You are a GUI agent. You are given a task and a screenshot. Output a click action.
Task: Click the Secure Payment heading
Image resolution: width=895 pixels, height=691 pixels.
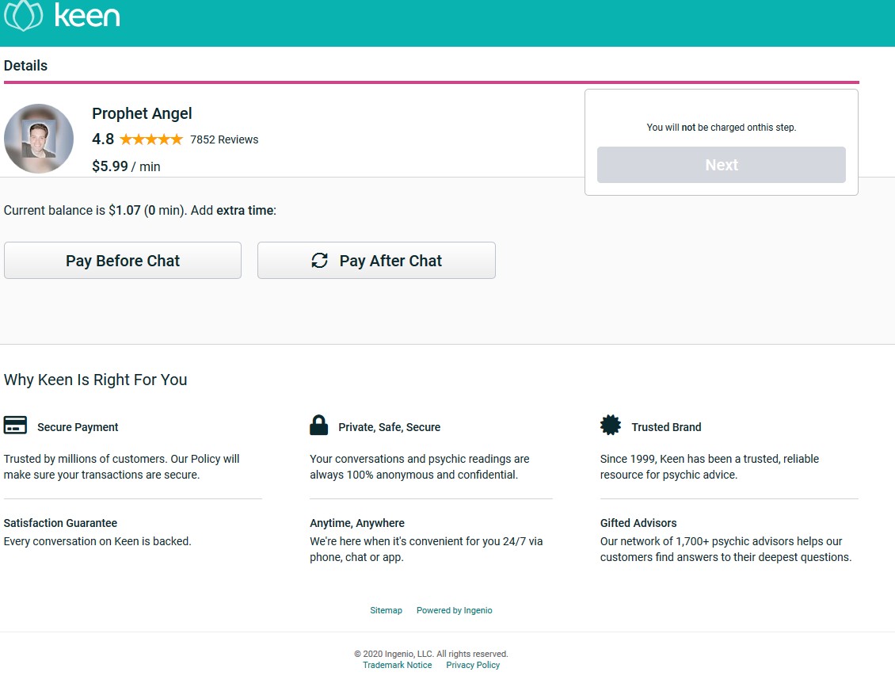pos(78,427)
